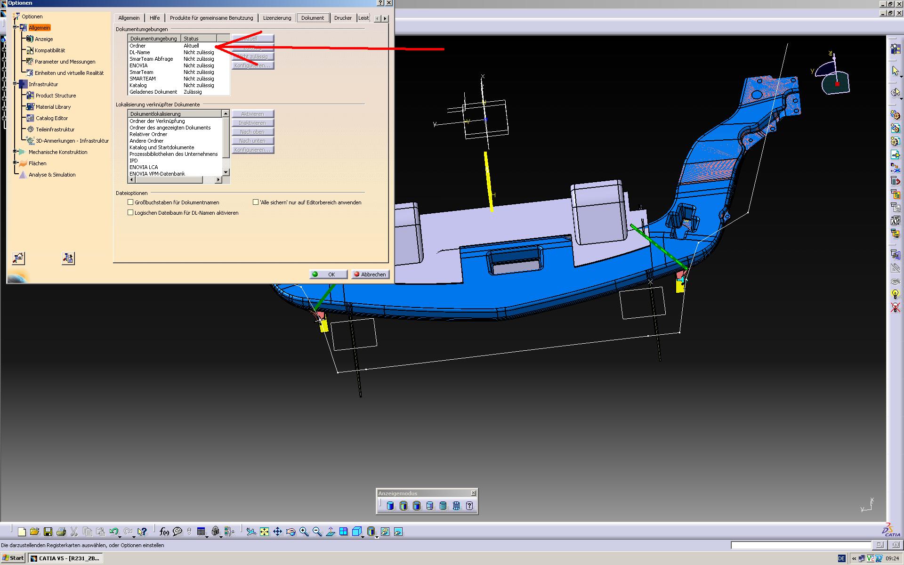Switch to the Lizenzierung tab
Screen dimensions: 904x565
coord(277,18)
